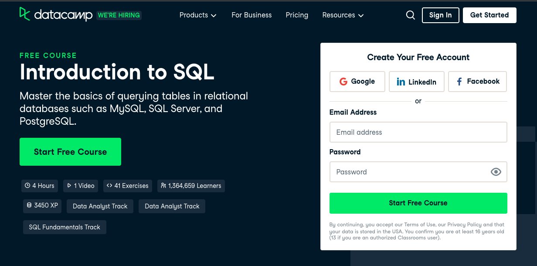
Task: Click the Sign In button
Action: tap(440, 15)
